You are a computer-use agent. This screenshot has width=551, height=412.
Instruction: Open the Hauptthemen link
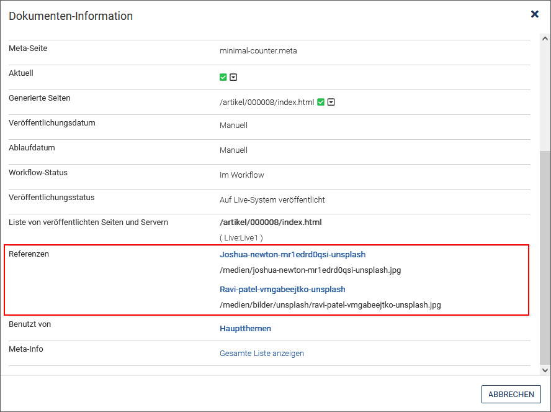tap(245, 328)
